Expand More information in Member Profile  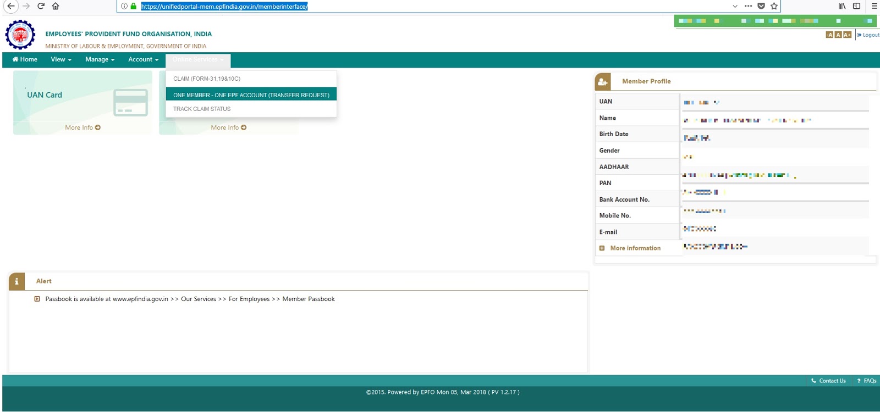(x=635, y=248)
